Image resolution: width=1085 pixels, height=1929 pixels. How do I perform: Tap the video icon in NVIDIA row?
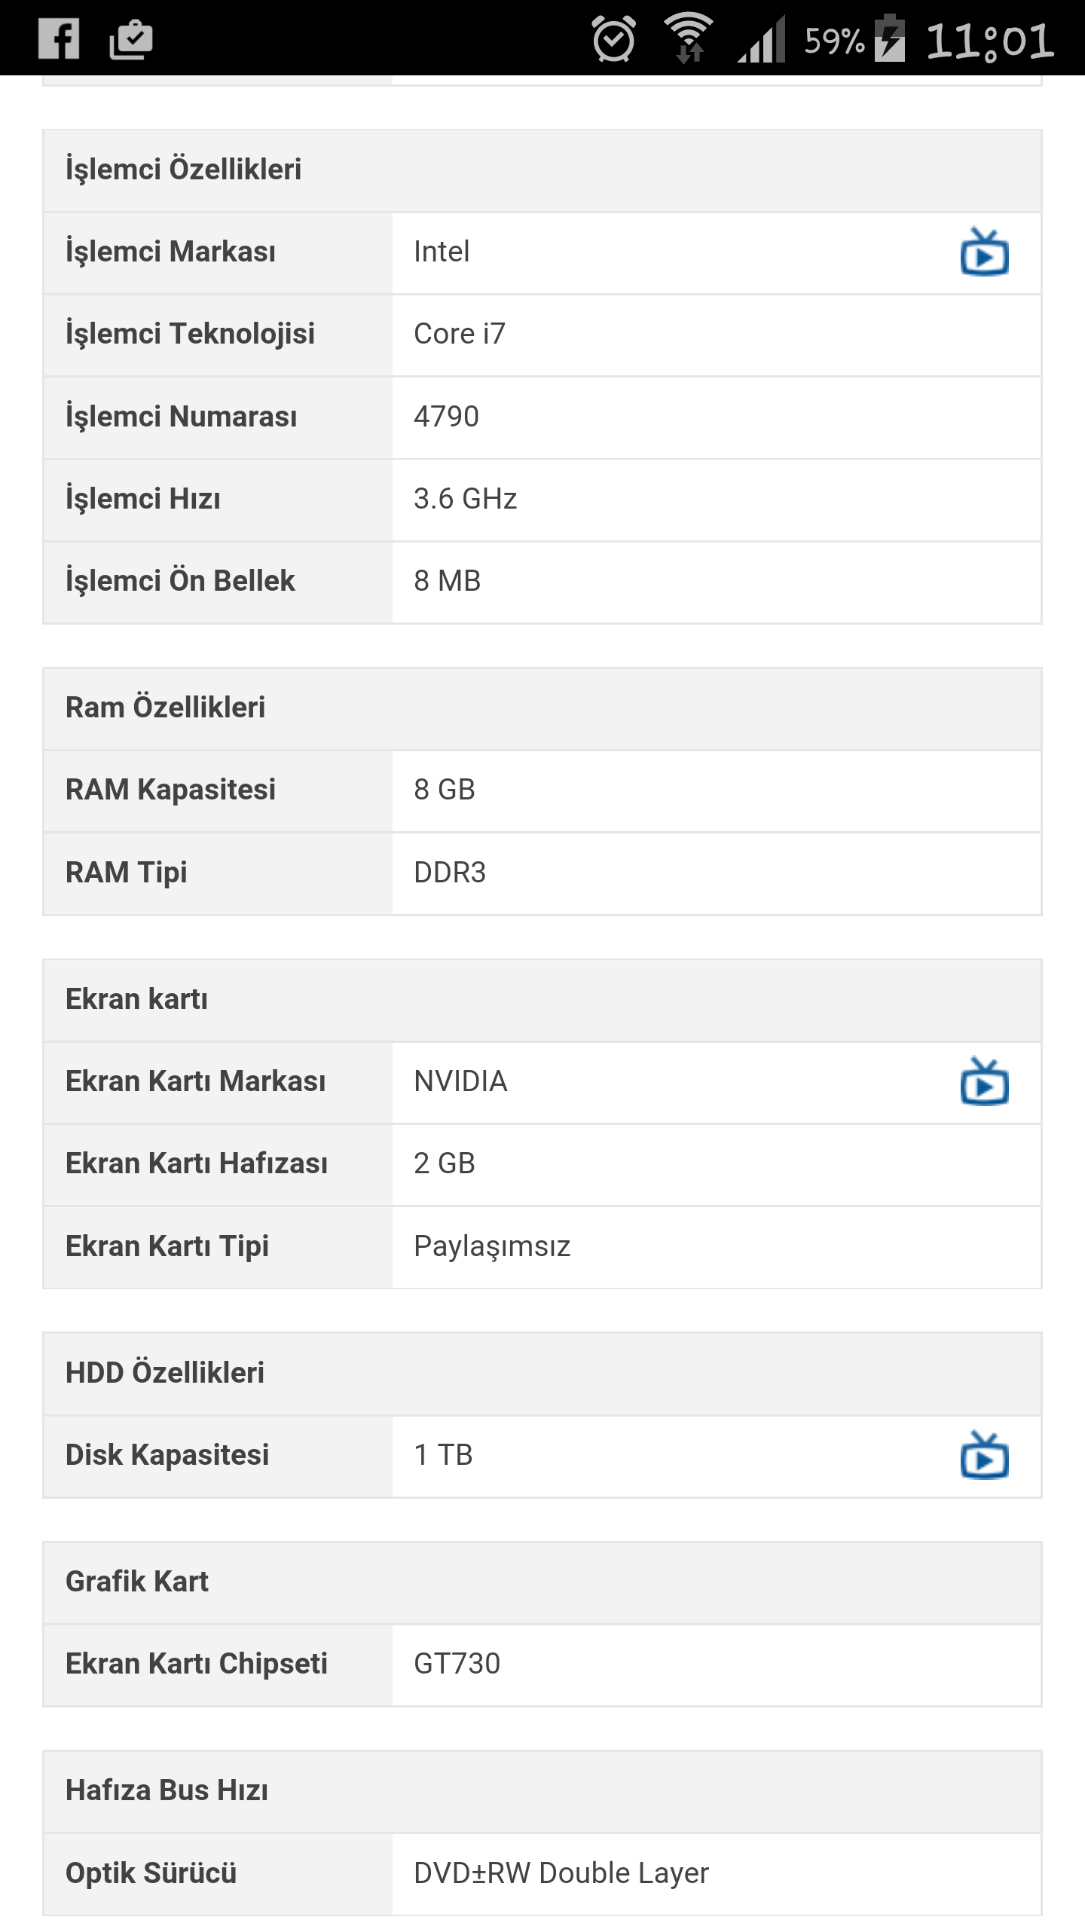984,1082
